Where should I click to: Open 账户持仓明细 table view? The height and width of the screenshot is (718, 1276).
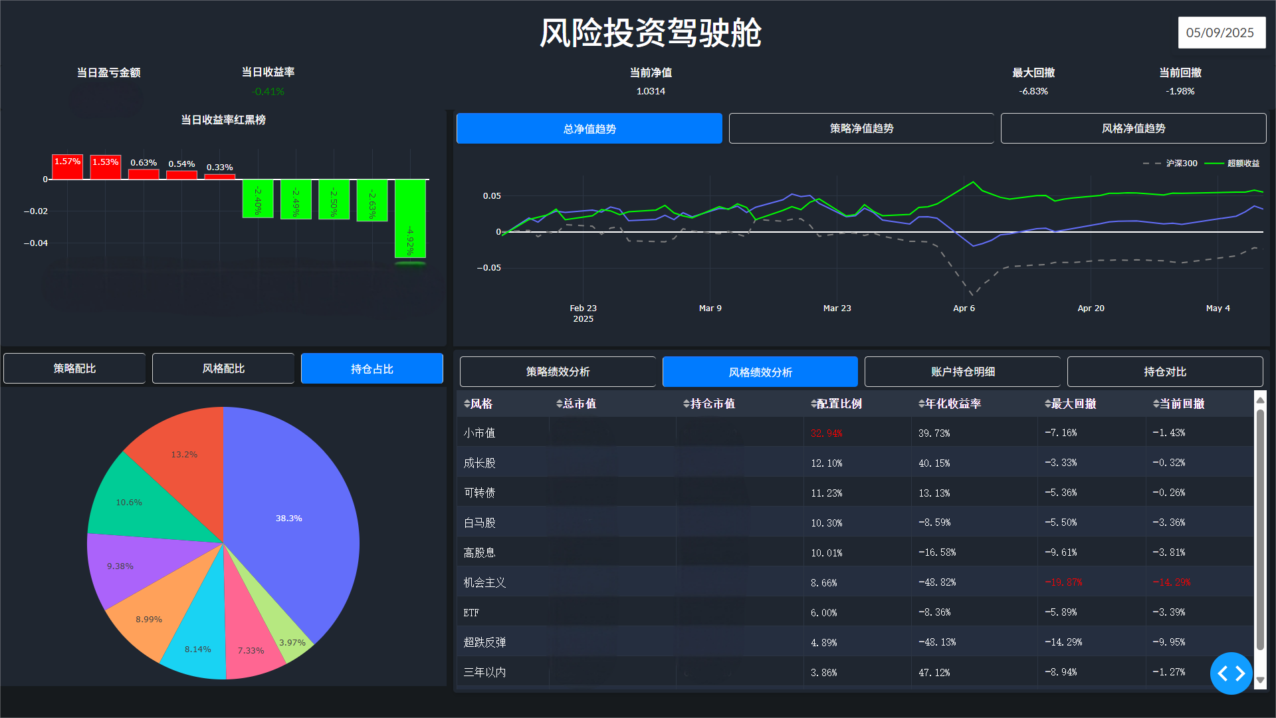pos(962,372)
